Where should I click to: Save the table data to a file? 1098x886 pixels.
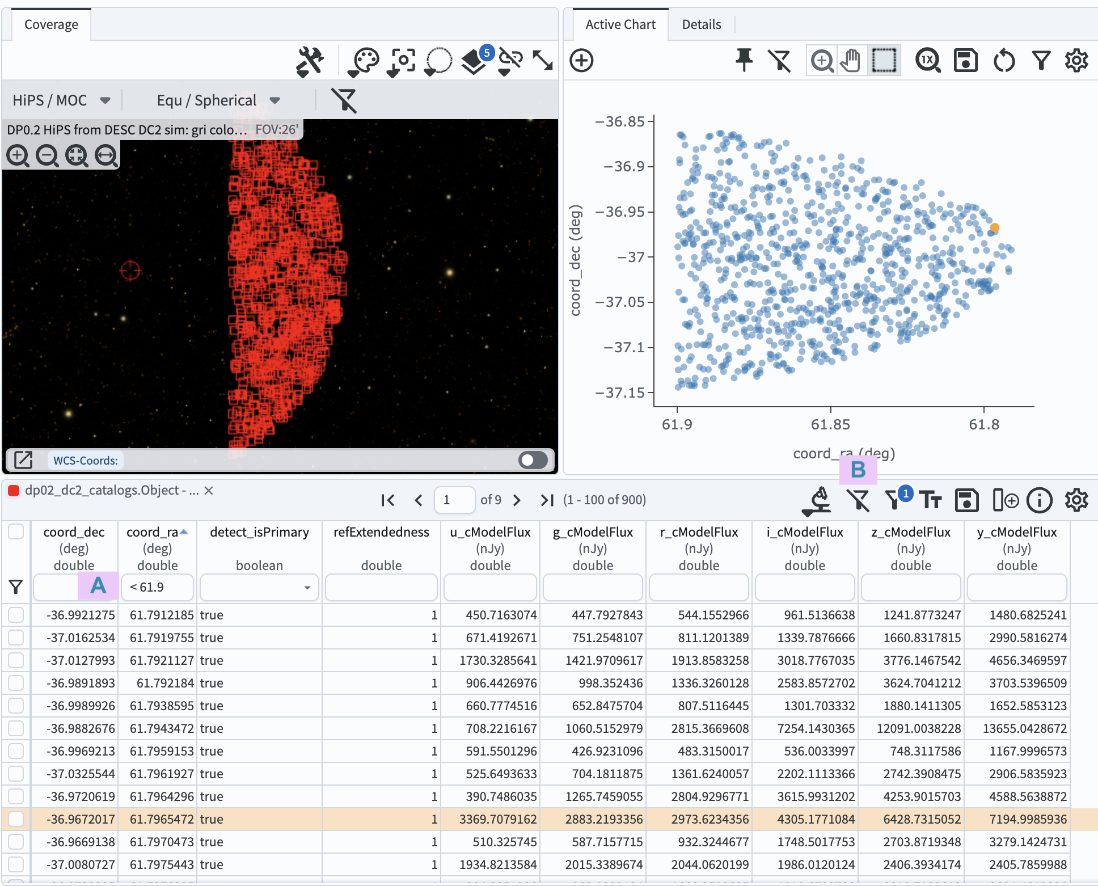[966, 500]
